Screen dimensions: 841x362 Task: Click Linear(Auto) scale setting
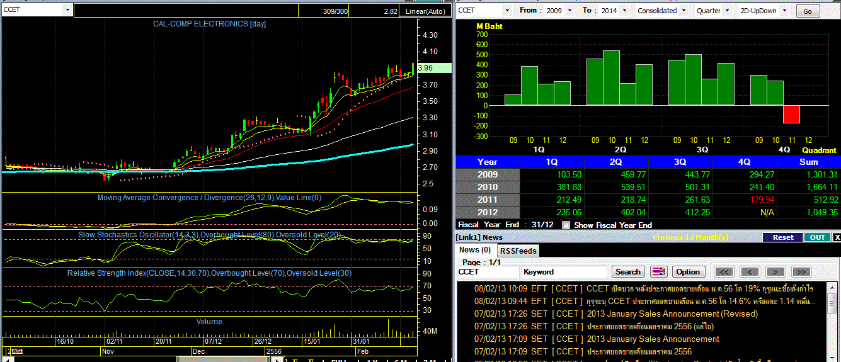tap(425, 11)
